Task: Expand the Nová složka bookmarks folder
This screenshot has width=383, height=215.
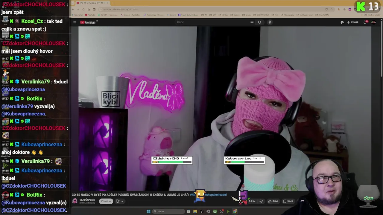Action: (288, 15)
